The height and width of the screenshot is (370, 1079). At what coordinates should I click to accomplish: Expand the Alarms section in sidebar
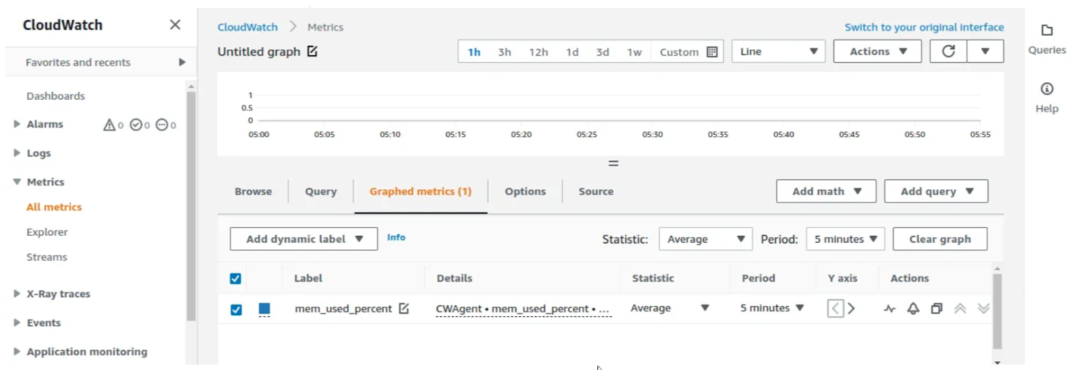(x=17, y=124)
